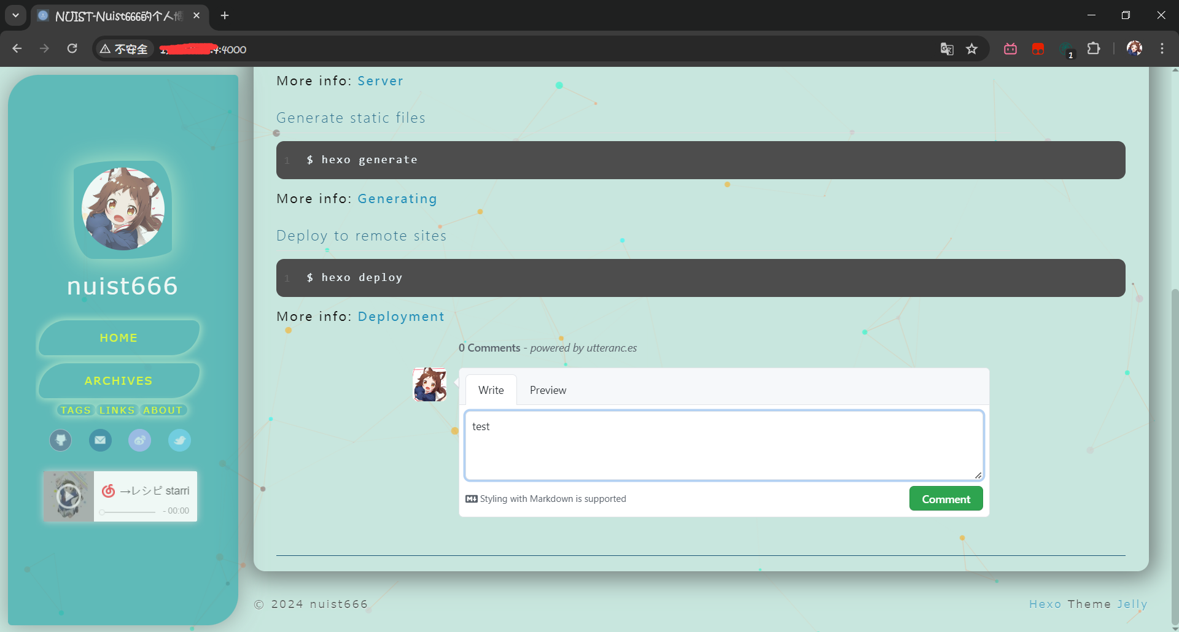Click the email envelope icon in sidebar
Image resolution: width=1179 pixels, height=632 pixels.
click(100, 440)
